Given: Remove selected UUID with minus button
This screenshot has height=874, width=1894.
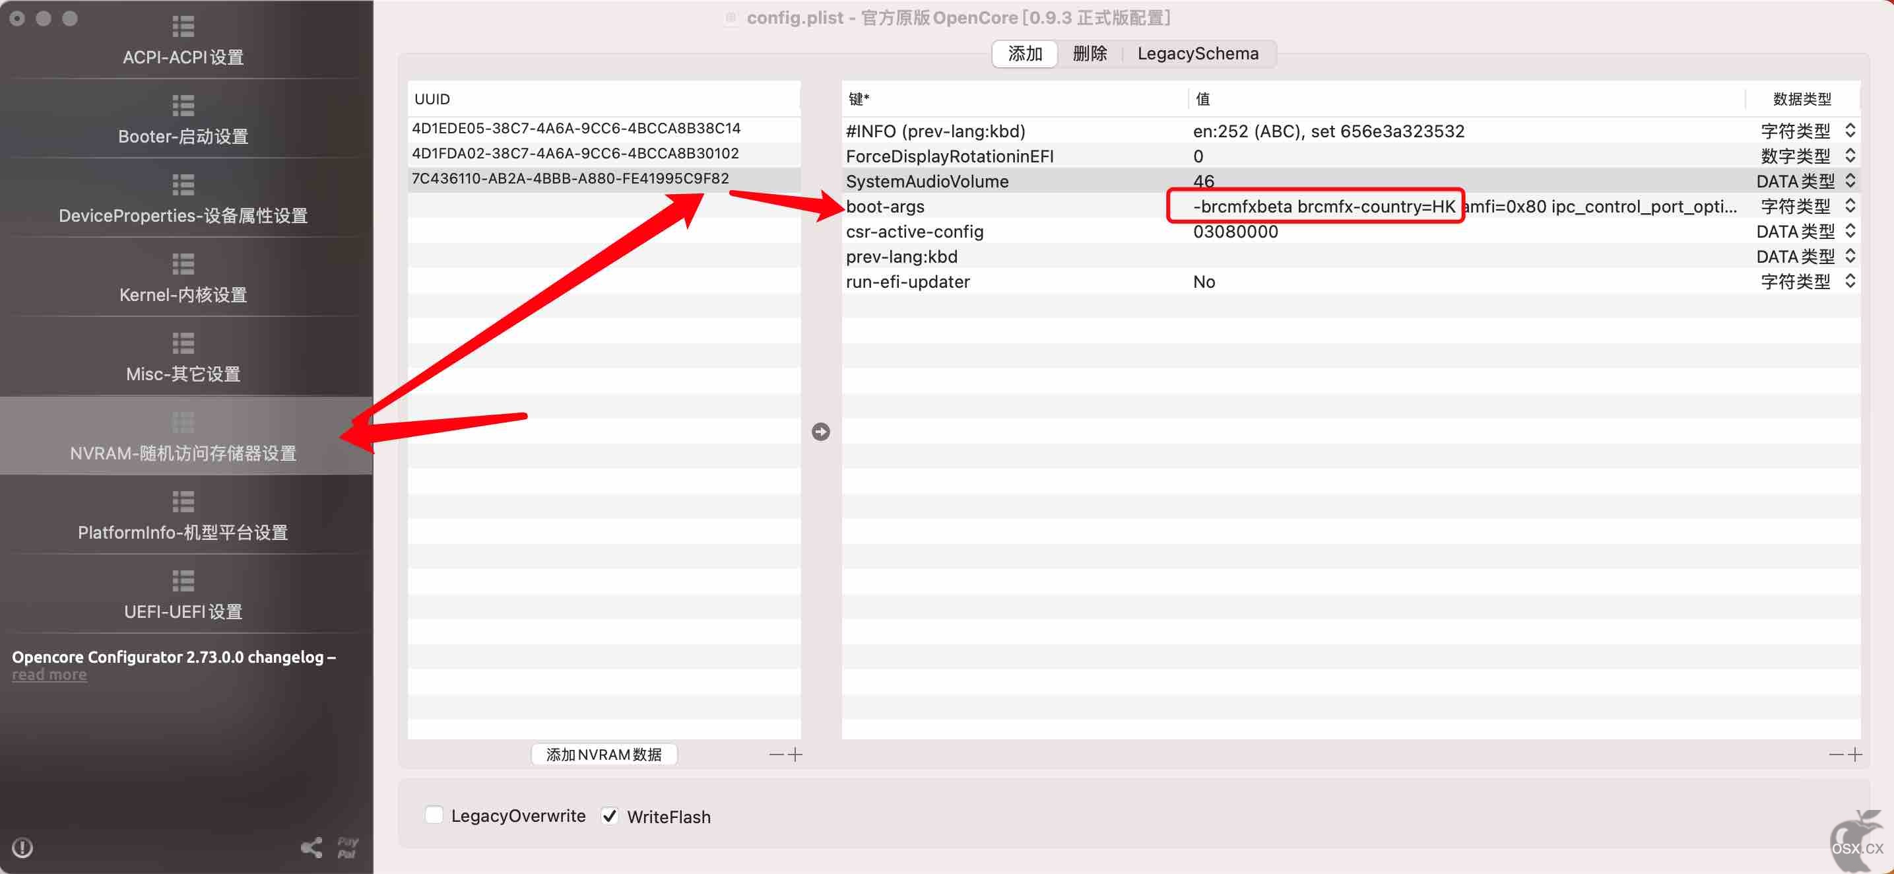Looking at the screenshot, I should coord(777,754).
